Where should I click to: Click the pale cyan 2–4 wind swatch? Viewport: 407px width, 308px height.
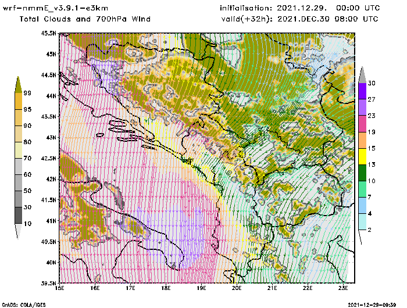pyautogui.click(x=362, y=221)
